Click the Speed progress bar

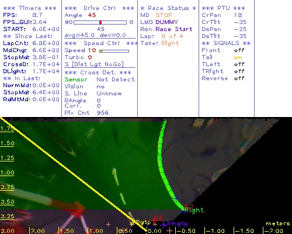(114, 51)
